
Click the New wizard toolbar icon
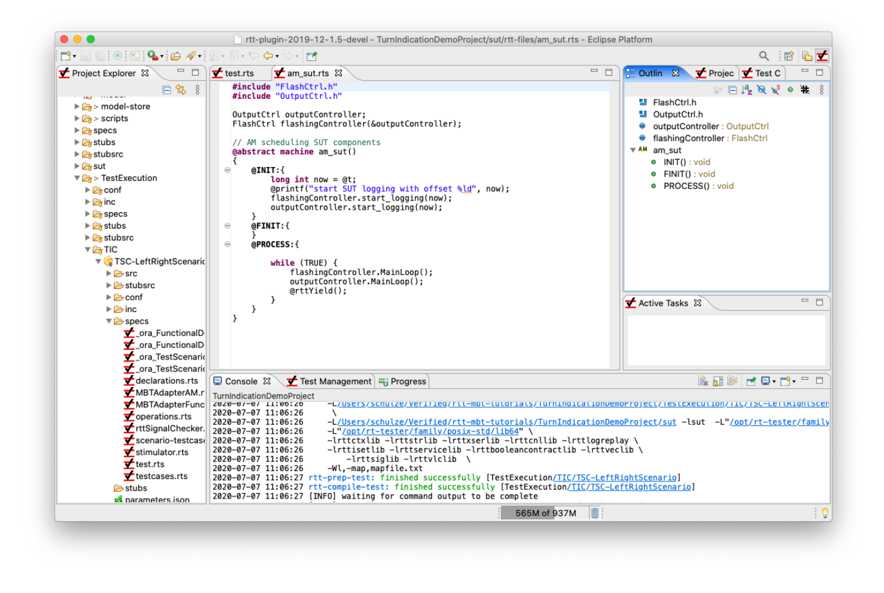click(x=65, y=56)
